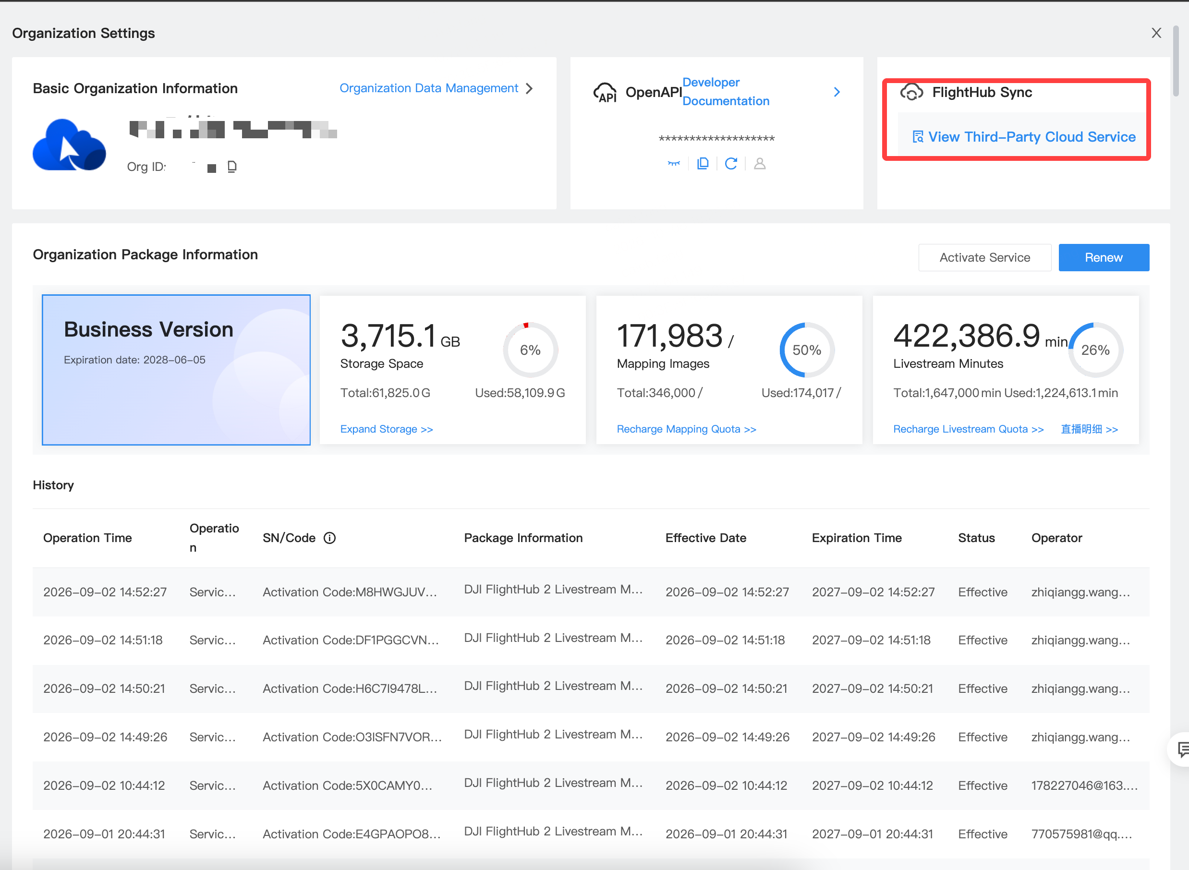Open SN/Code info tooltip icon
Viewport: 1189px width, 870px height.
329,538
